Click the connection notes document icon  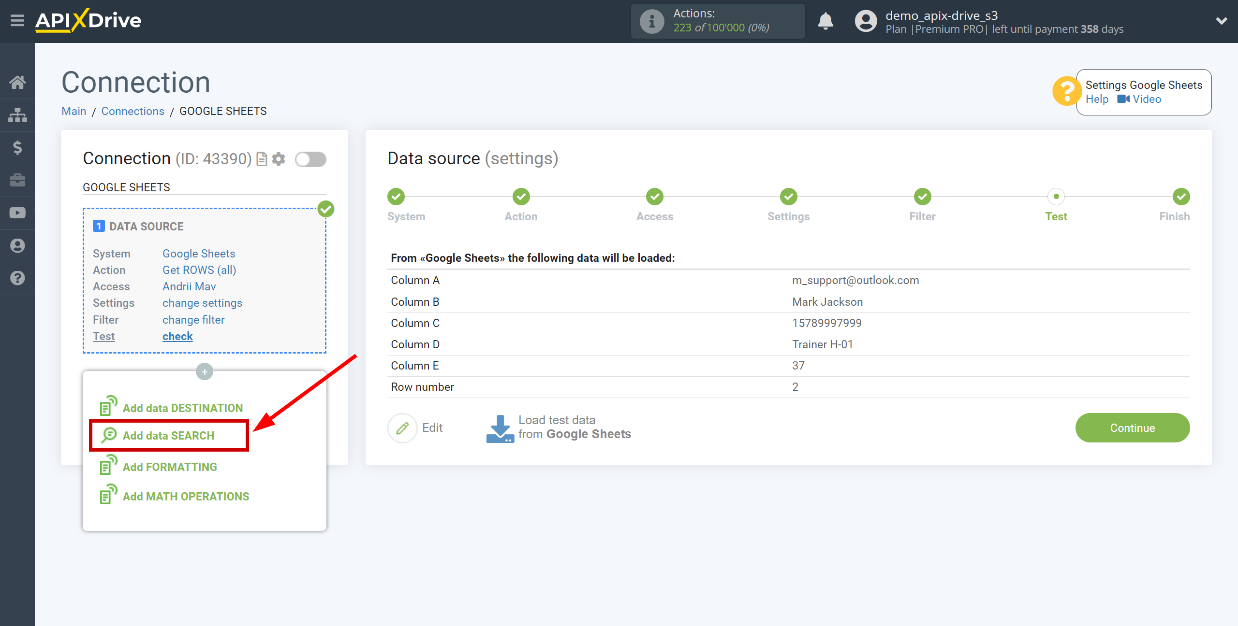(262, 159)
